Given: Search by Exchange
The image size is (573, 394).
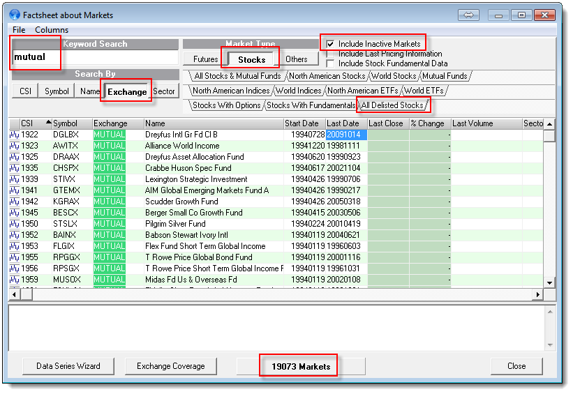Looking at the screenshot, I should click(127, 91).
